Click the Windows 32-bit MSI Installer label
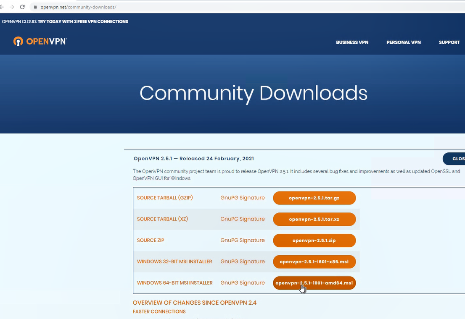 click(174, 261)
